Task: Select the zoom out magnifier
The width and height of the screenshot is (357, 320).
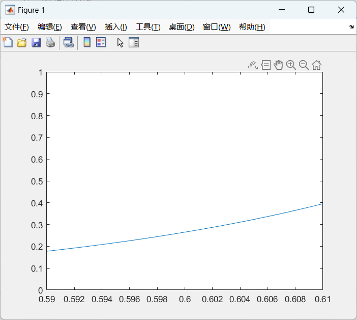Action: pyautogui.click(x=304, y=65)
